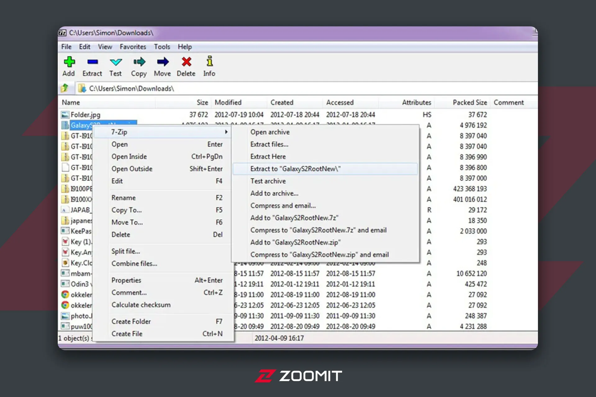The image size is (596, 397).
Task: Choose Open archive in the submenu
Action: tap(325, 132)
